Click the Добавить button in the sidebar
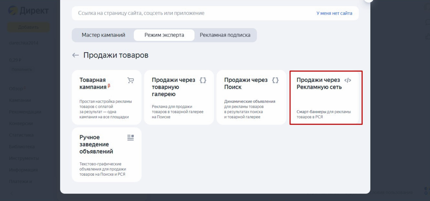 28,27
